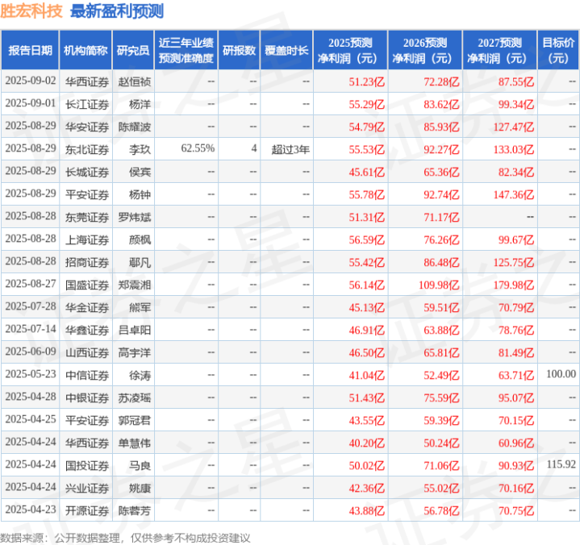Click the 62.55% accuracy value

pos(198,148)
